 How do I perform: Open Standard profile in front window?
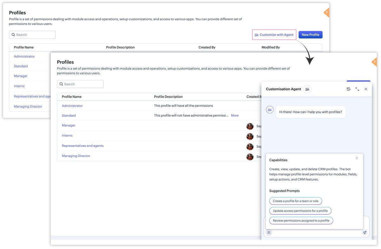point(69,116)
